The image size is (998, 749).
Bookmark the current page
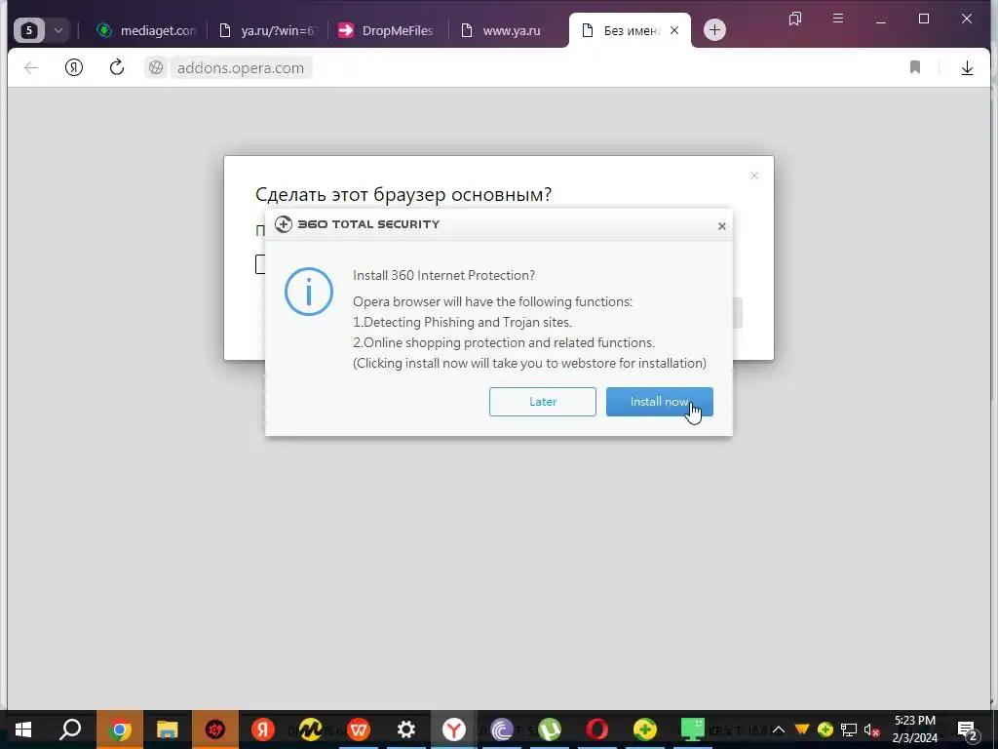pos(914,67)
